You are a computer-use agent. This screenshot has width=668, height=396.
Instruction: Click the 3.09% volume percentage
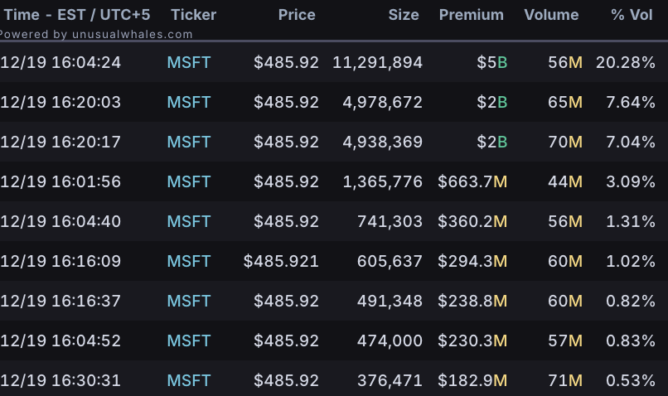pos(631,181)
